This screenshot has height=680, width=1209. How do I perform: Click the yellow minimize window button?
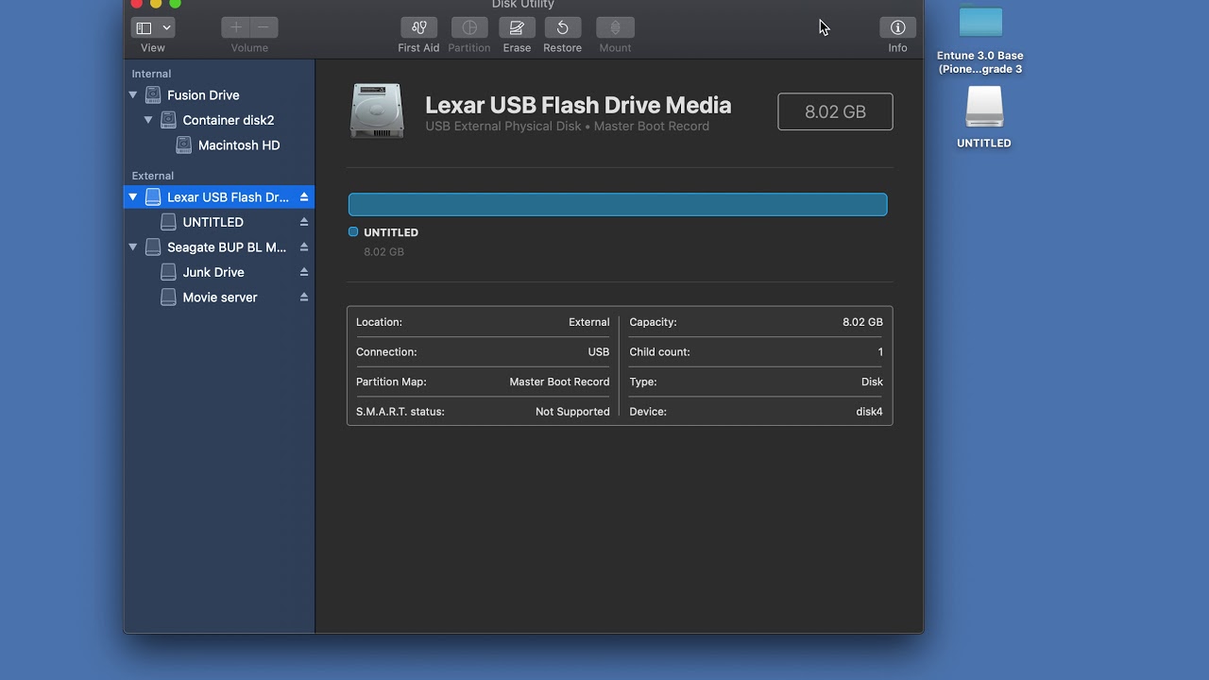point(156,4)
